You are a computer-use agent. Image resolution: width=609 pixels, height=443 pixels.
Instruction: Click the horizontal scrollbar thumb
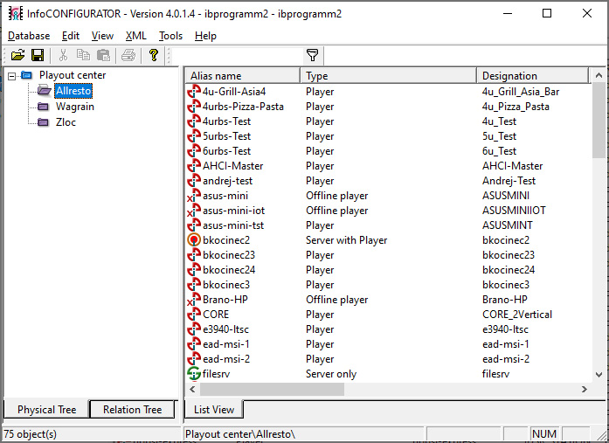click(x=272, y=389)
